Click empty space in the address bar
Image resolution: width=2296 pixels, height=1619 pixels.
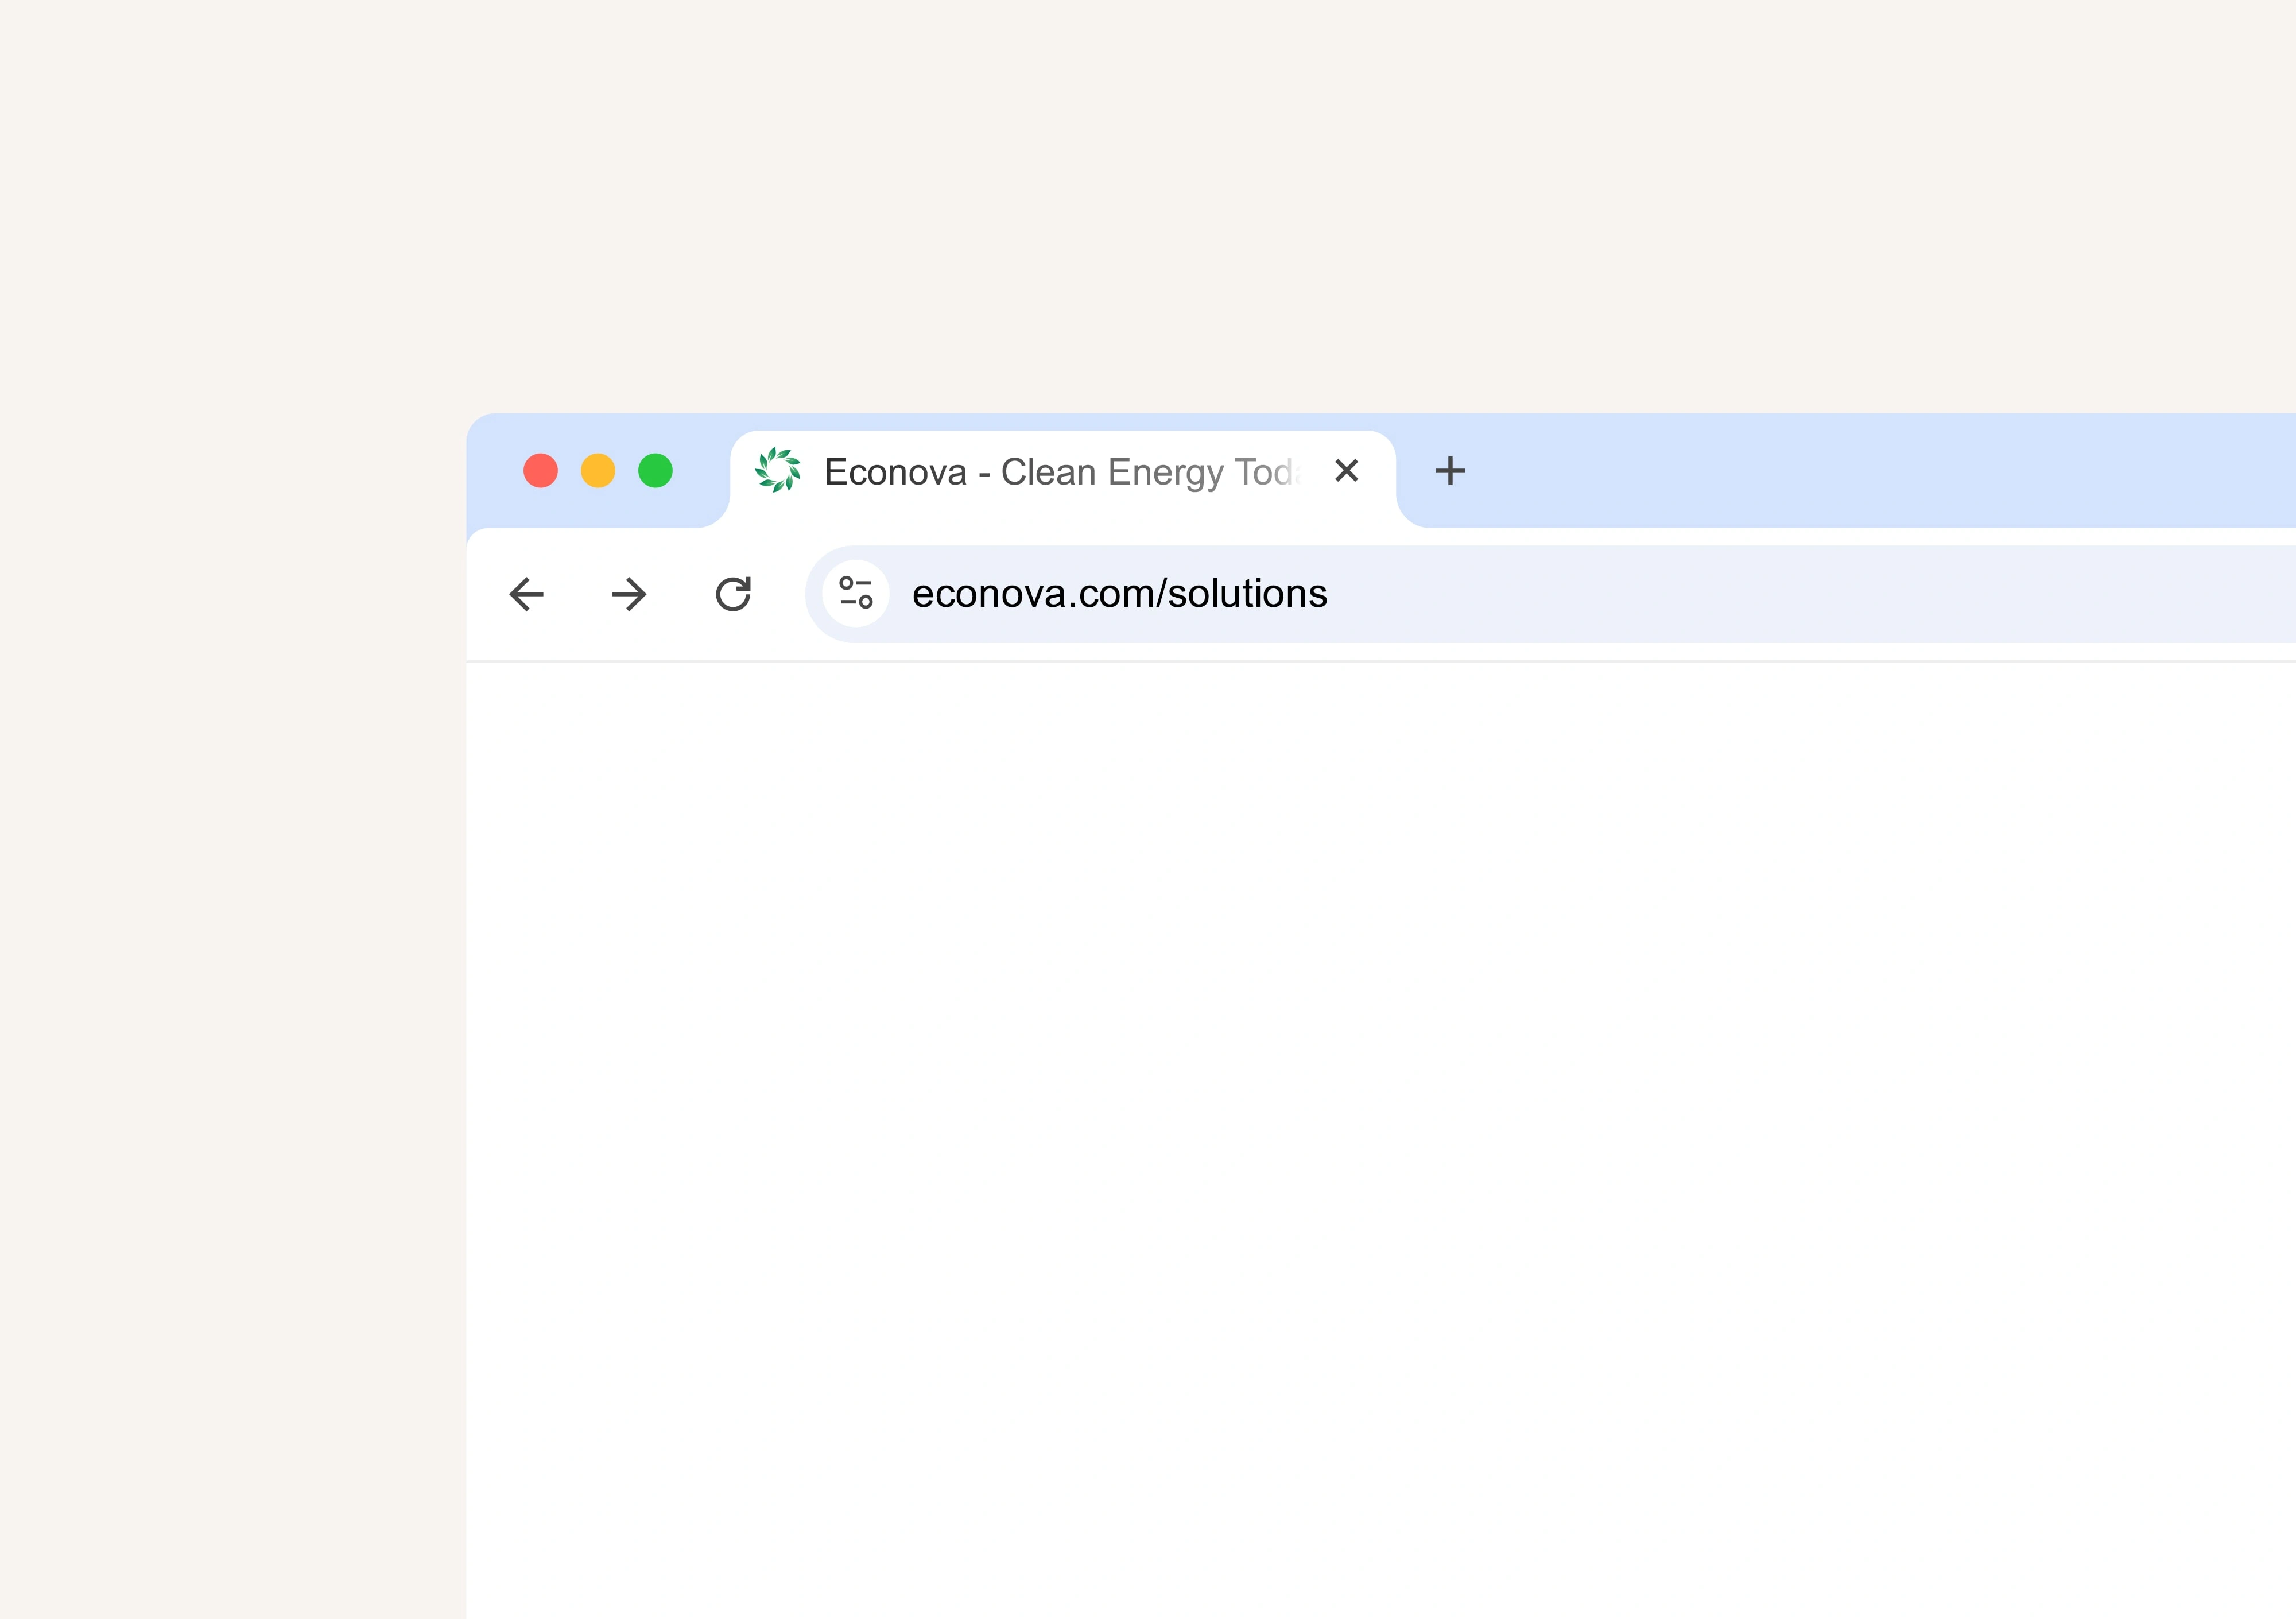[1800, 594]
